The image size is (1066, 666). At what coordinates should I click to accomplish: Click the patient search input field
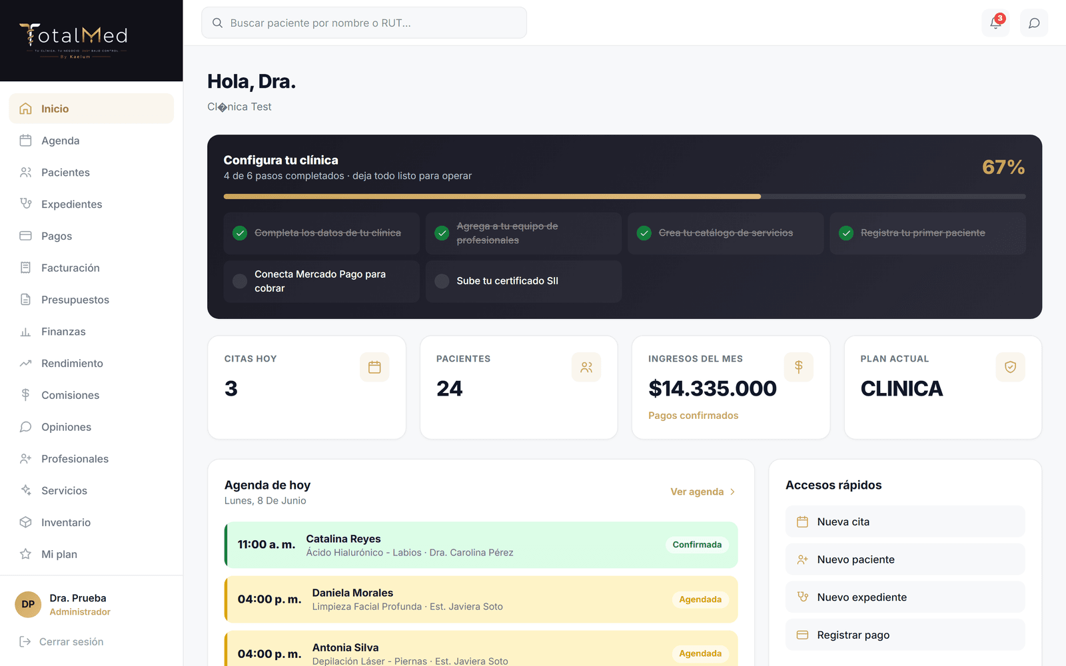364,23
